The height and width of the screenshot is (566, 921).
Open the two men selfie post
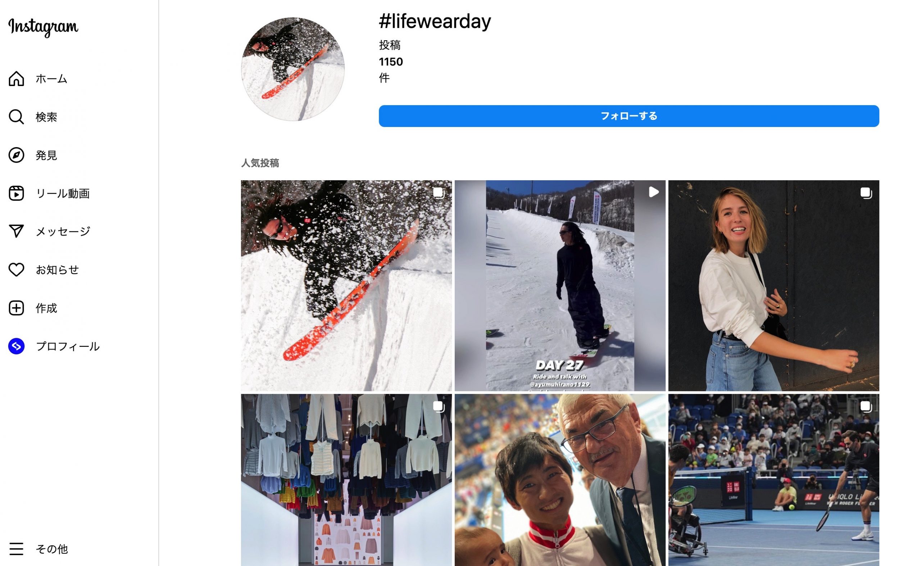560,480
